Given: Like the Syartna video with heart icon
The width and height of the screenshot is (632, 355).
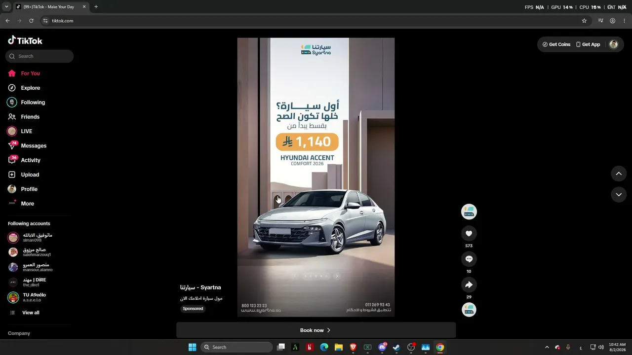Looking at the screenshot, I should (469, 234).
